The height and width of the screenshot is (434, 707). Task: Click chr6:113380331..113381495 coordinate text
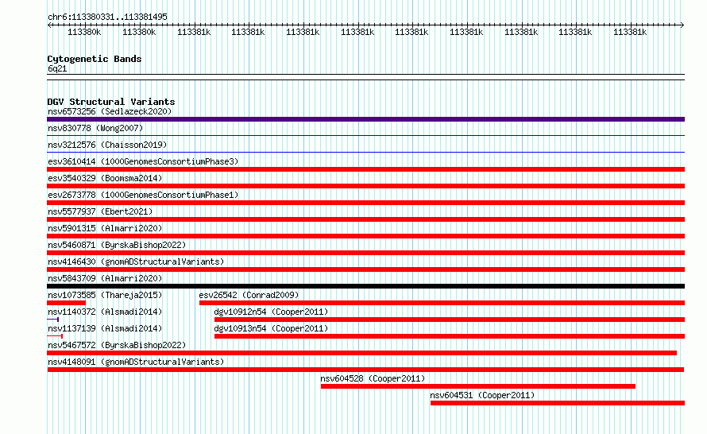[x=107, y=17]
